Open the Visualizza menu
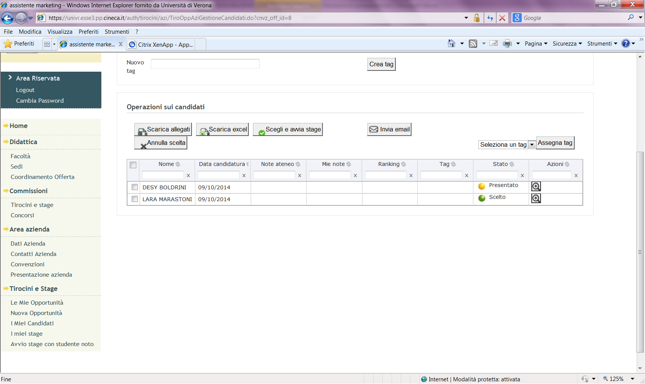This screenshot has width=645, height=384. pyautogui.click(x=60, y=32)
